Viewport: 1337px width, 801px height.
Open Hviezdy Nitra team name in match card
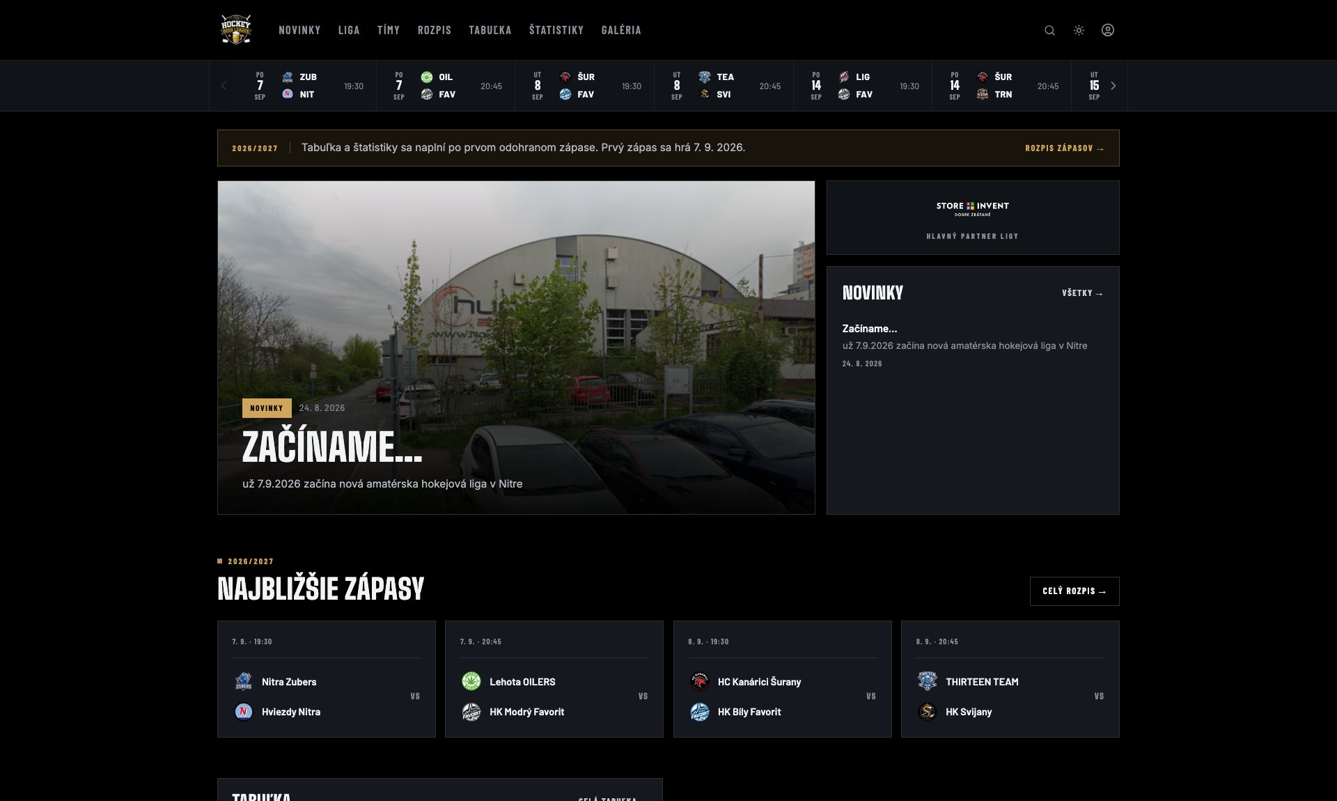tap(291, 712)
